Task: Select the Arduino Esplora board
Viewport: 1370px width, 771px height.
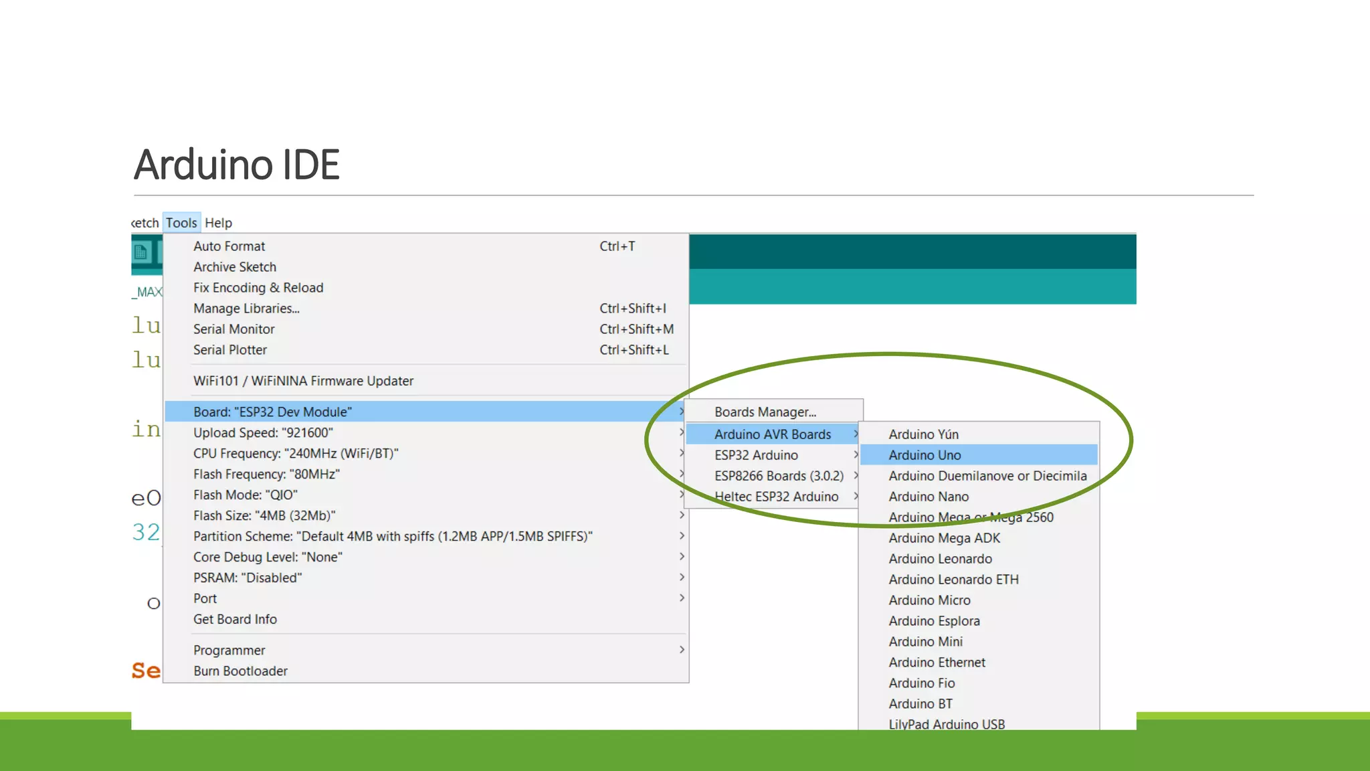Action: 979,621
